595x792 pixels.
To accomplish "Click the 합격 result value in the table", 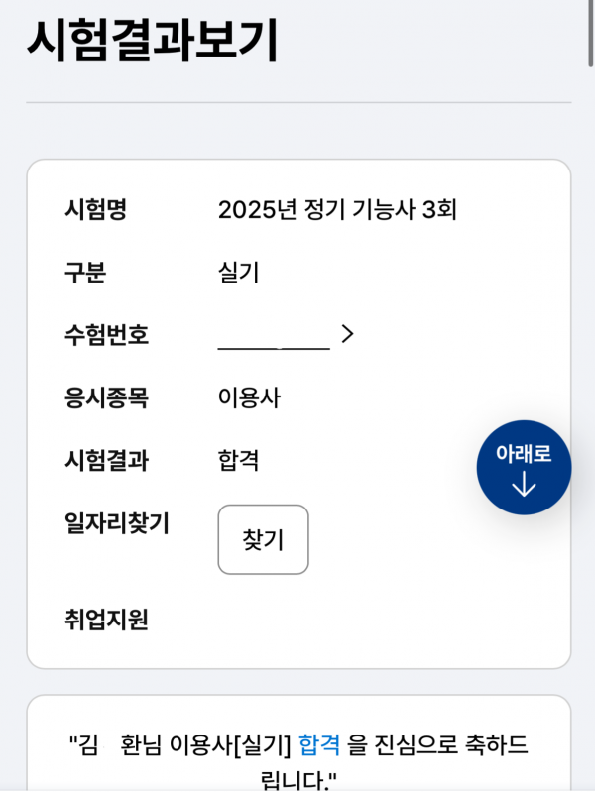I will coord(238,460).
